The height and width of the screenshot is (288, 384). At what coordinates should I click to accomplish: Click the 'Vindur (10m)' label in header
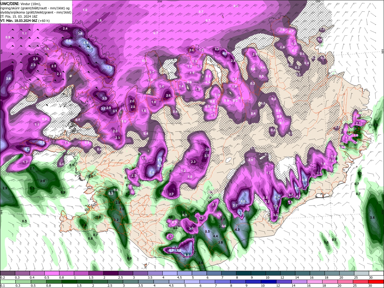31,3
